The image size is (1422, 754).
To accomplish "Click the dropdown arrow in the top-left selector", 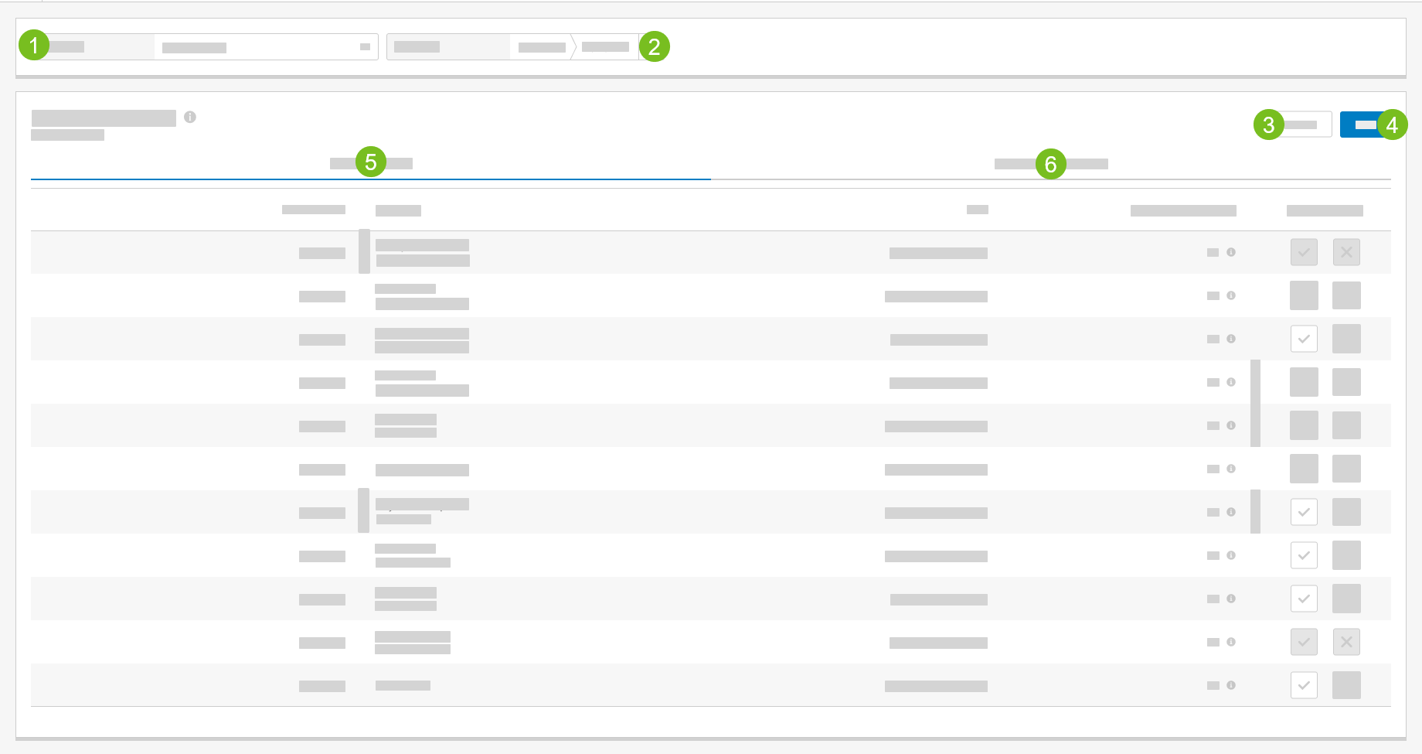I will tap(365, 47).
